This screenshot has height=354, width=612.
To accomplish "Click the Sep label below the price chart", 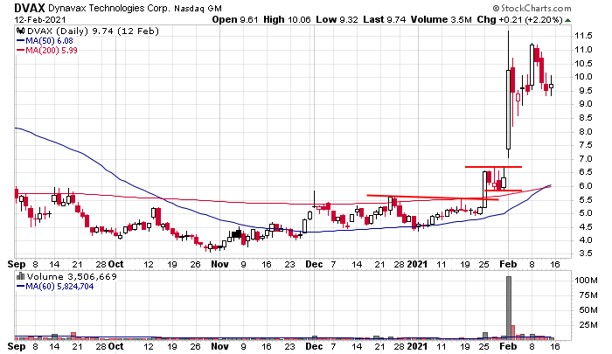I will [x=17, y=264].
